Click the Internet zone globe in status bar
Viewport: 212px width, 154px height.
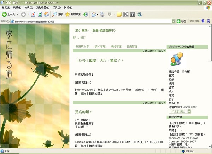pos(183,151)
